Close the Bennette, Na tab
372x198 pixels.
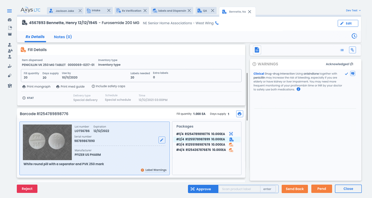pyautogui.click(x=250, y=12)
